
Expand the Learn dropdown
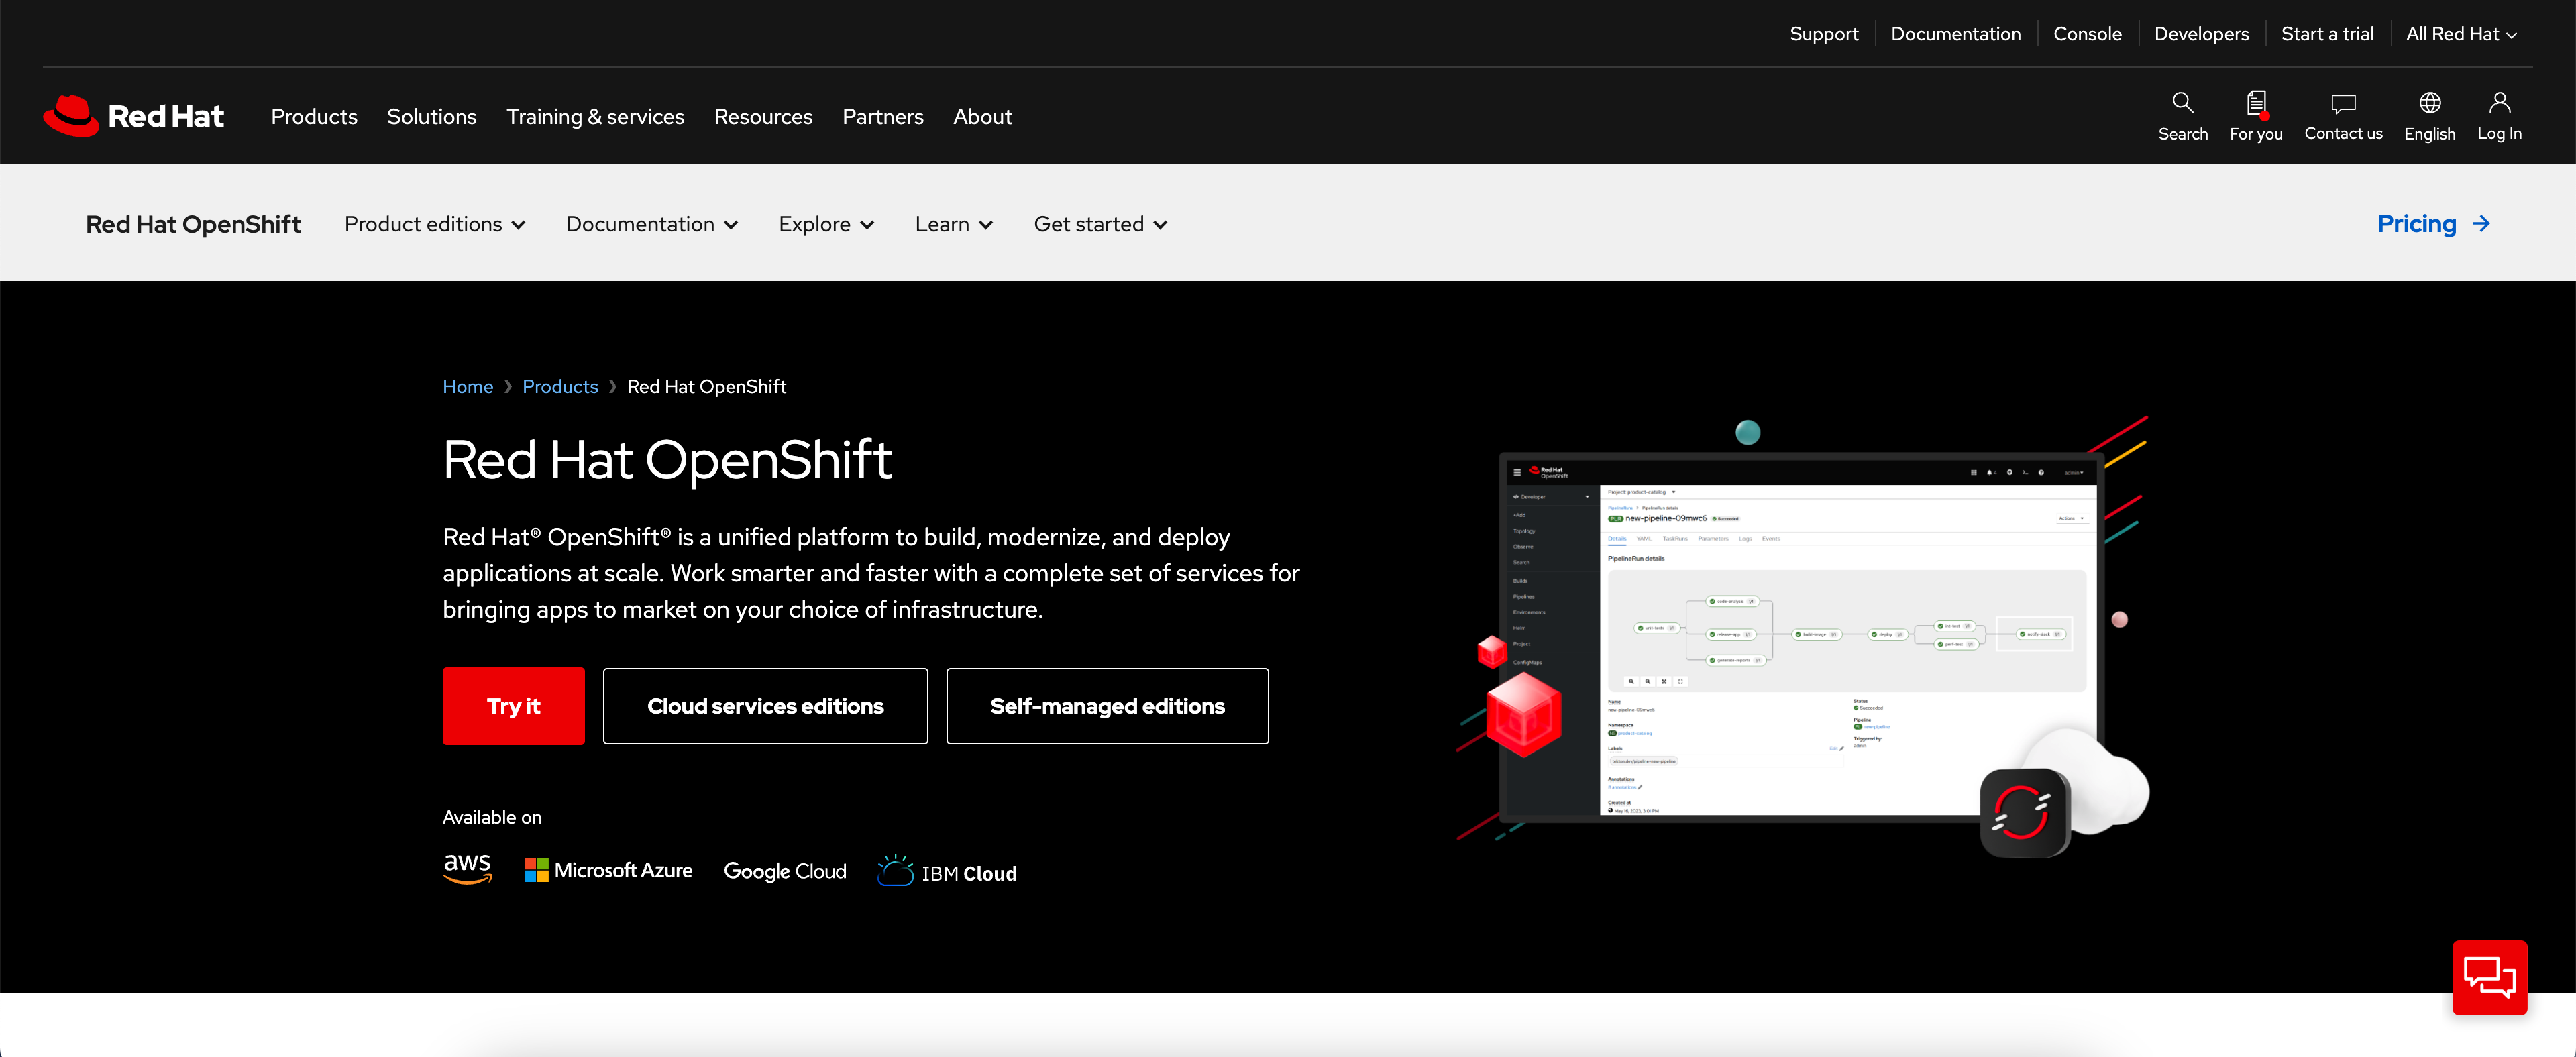click(x=954, y=224)
